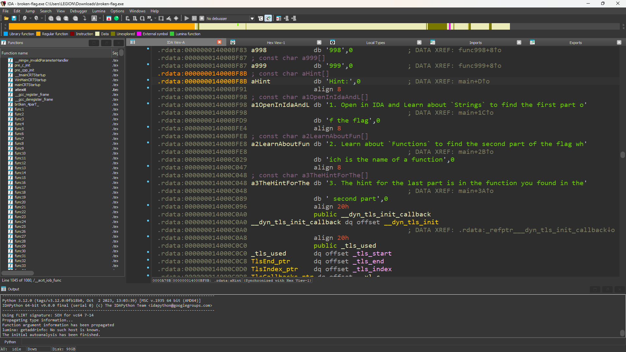Pause the process with the pause icon
The image size is (626, 352).
coord(194,19)
